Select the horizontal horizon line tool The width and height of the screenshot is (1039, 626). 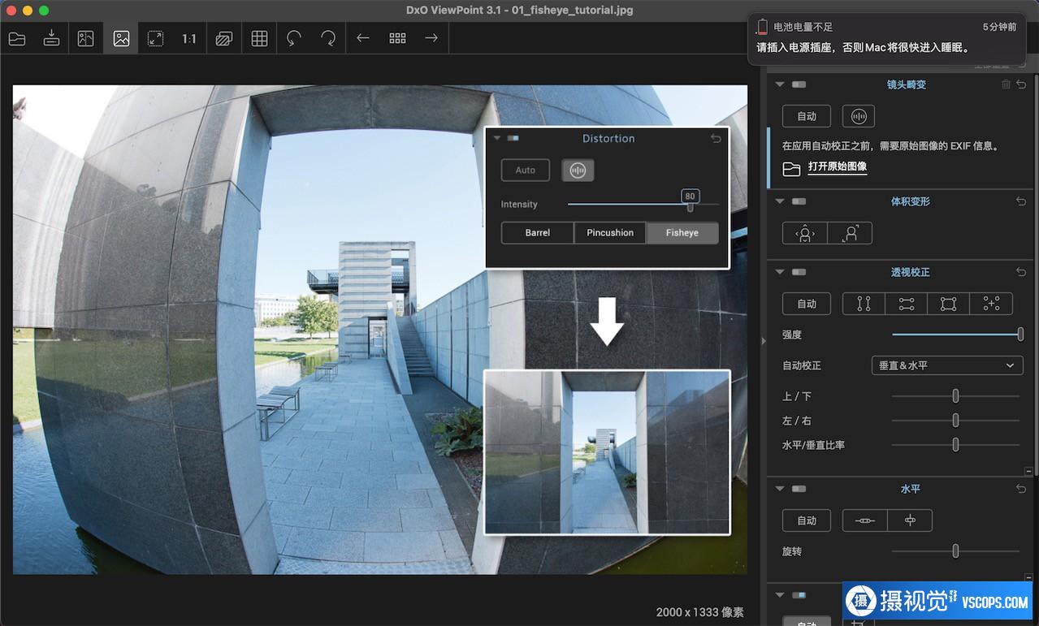pyautogui.click(x=865, y=520)
